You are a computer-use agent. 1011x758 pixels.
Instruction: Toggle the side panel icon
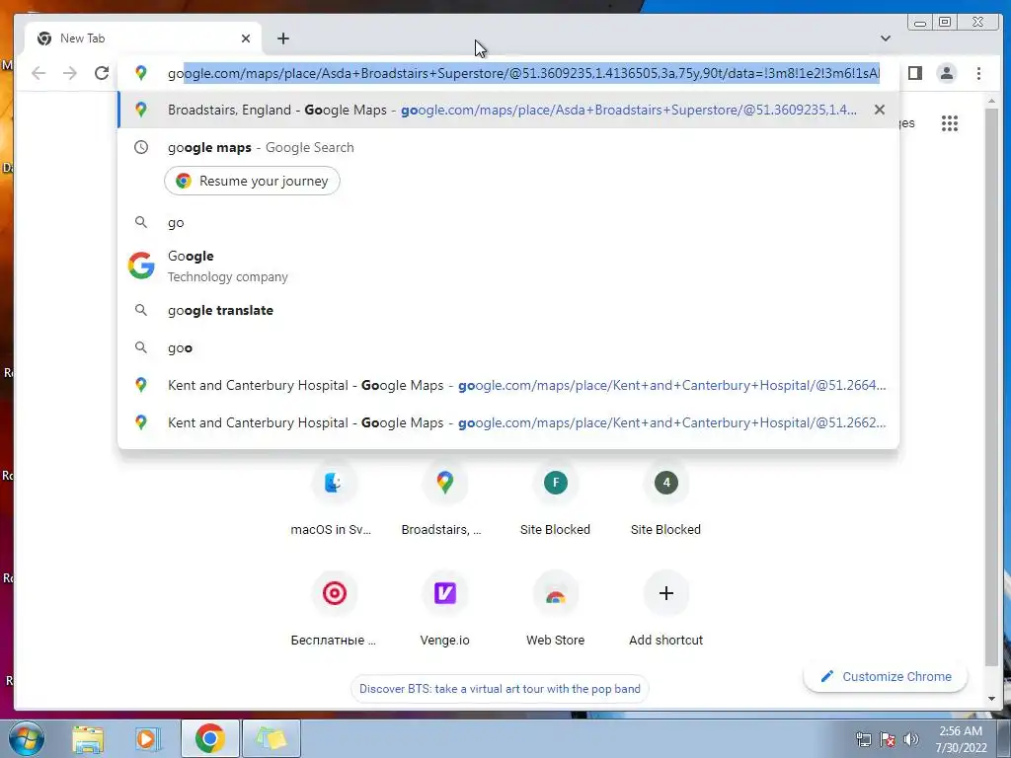(915, 73)
